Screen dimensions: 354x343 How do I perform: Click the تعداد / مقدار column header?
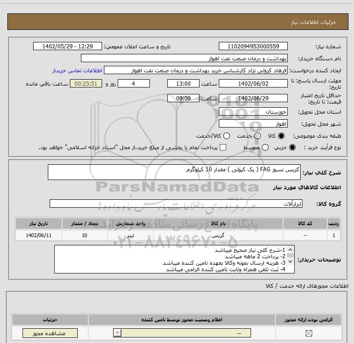85,224
